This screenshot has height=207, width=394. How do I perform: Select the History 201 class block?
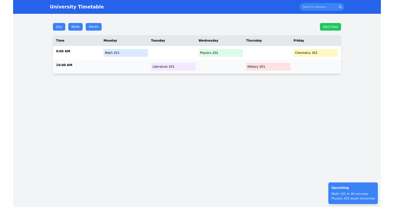[268, 66]
